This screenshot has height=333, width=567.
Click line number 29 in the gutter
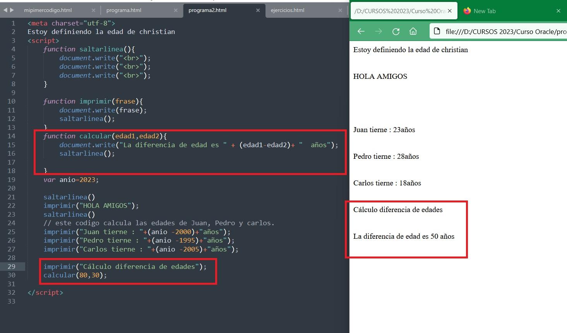(x=12, y=267)
